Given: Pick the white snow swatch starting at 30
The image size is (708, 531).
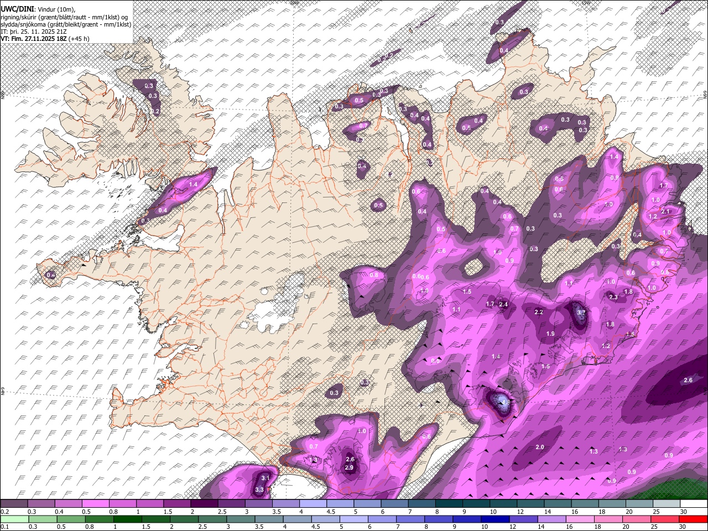Looking at the screenshot, I should coord(694,503).
